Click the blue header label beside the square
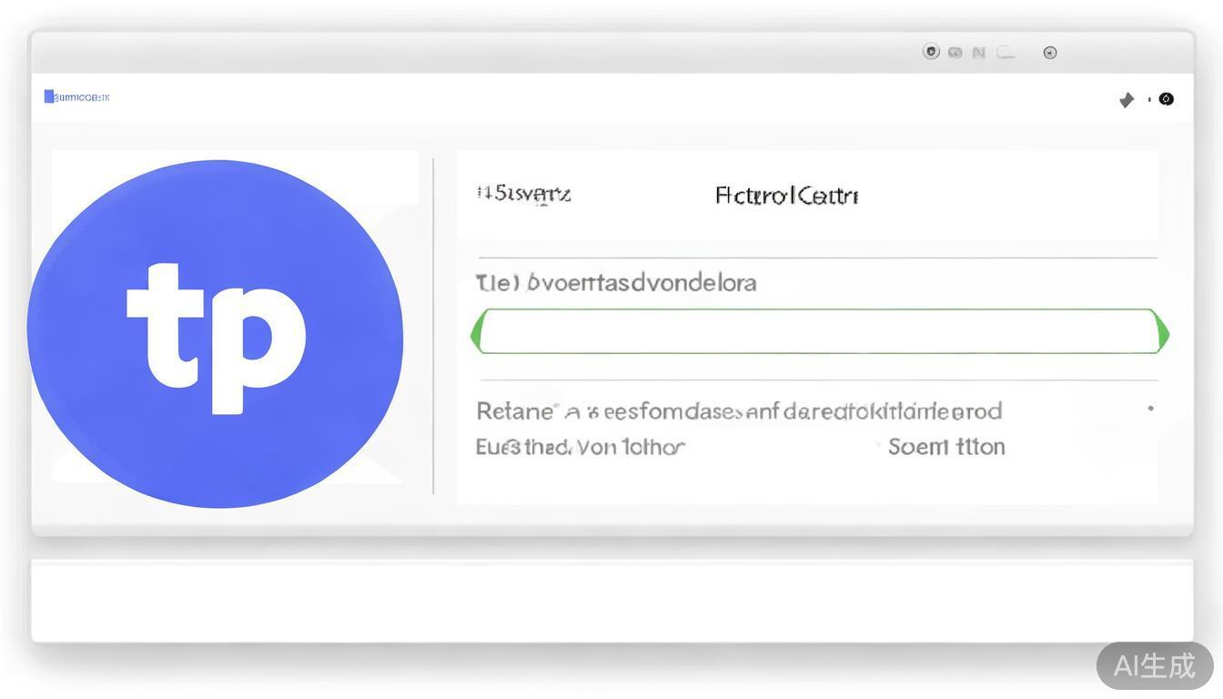 (x=82, y=97)
